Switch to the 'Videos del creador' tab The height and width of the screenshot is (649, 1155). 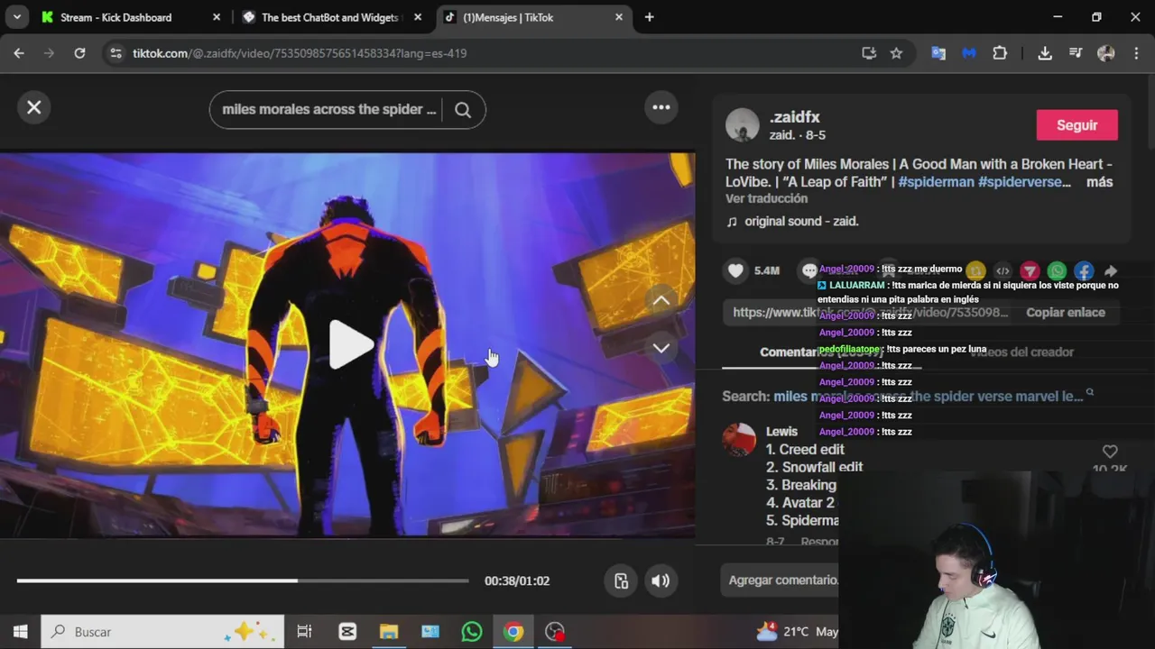tap(1021, 352)
